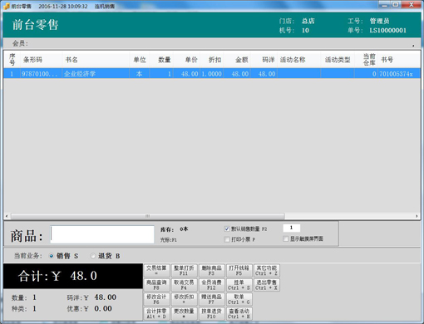424x324 pixels.
Task: Click the 商品 barcode input field
Action: 102,234
